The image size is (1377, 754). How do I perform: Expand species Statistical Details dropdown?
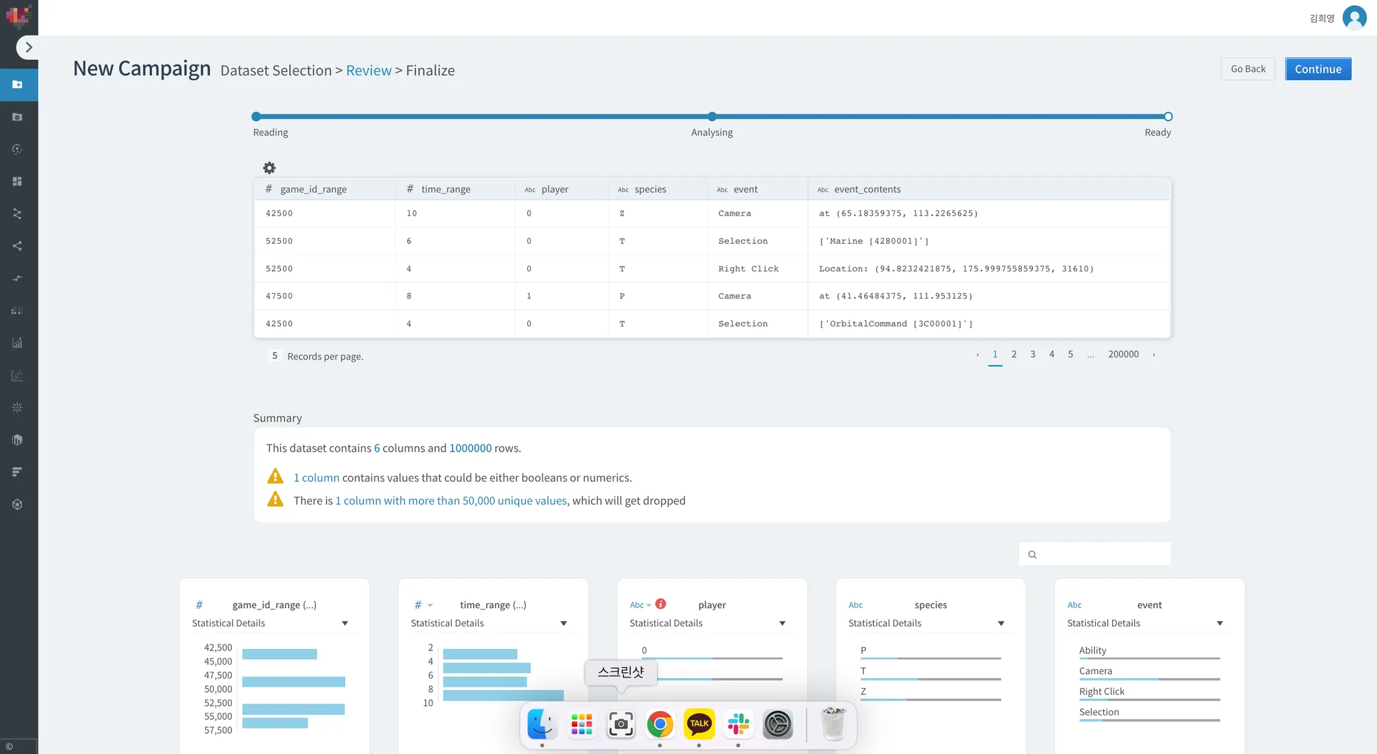1001,623
